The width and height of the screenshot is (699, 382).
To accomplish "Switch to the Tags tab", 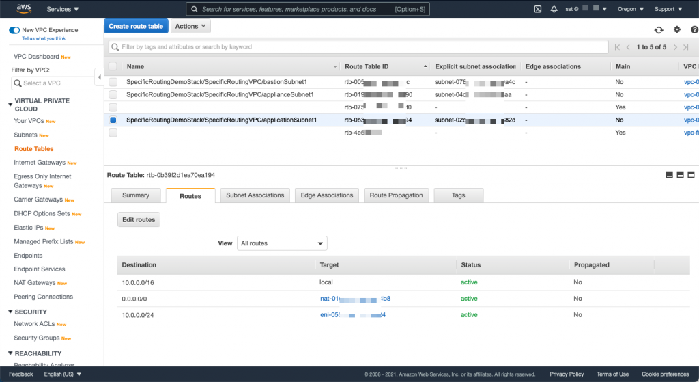I will click(458, 195).
